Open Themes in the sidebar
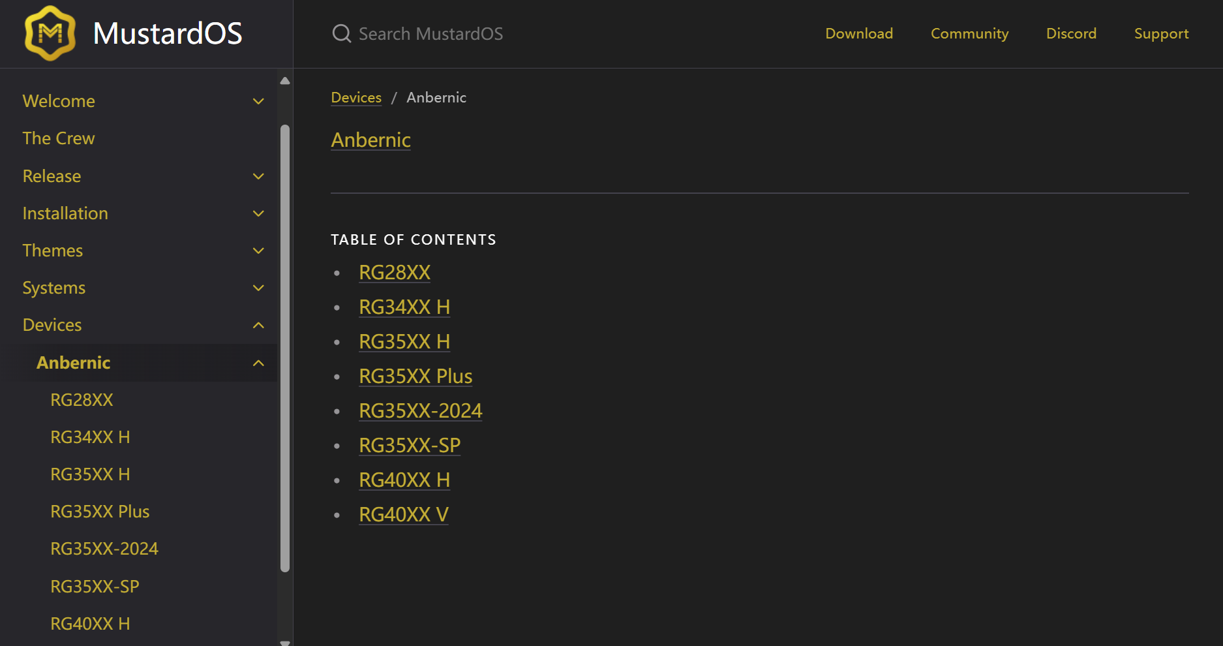1223x646 pixels. (x=53, y=251)
